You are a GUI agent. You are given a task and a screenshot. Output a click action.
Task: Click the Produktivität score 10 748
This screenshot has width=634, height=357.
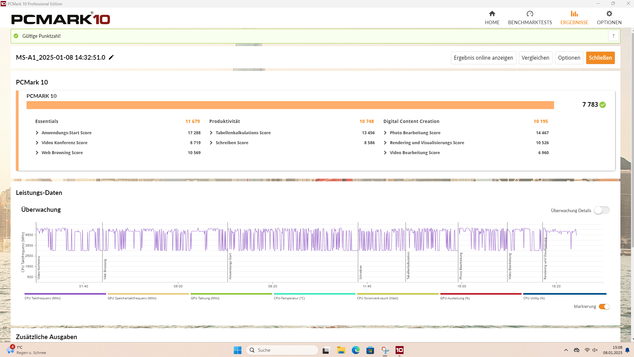pyautogui.click(x=367, y=121)
